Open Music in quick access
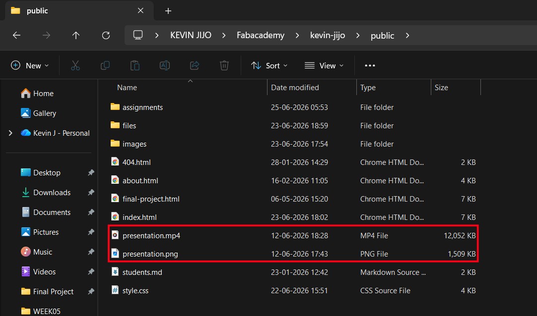This screenshot has width=537, height=316. 36,252
